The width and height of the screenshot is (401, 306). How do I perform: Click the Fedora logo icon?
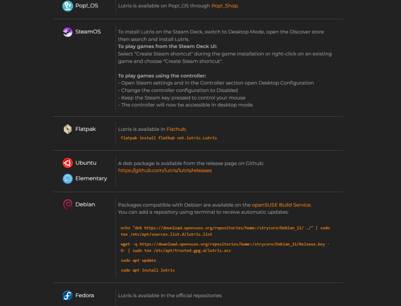67,296
